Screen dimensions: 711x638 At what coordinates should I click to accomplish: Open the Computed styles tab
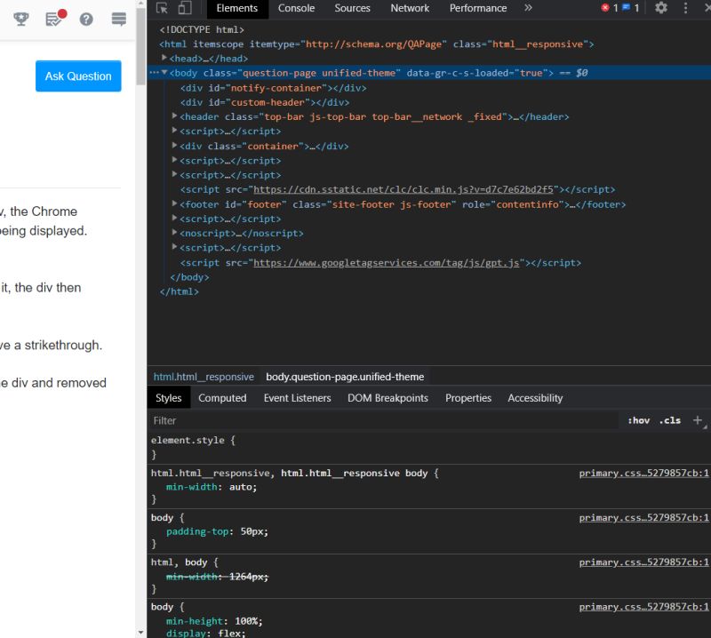(x=222, y=397)
